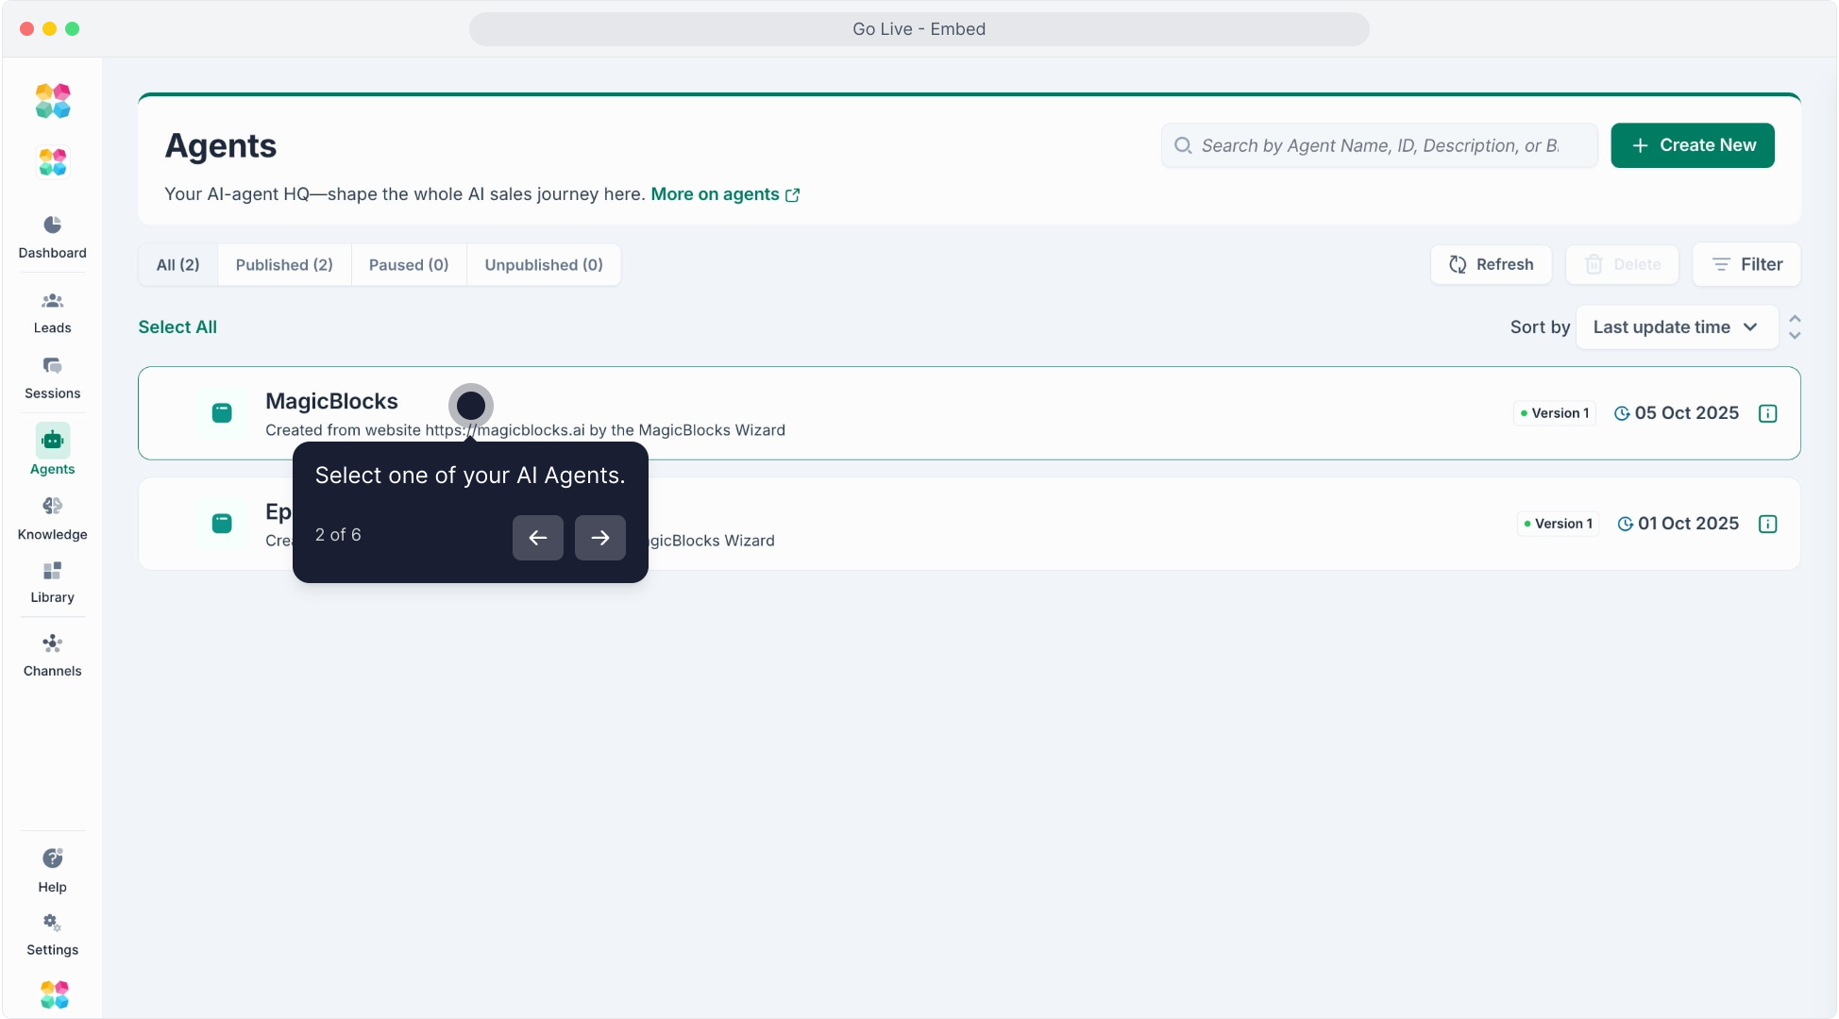Open the Knowledge section icon
Screen dimensions: 1839x1019
pos(52,507)
